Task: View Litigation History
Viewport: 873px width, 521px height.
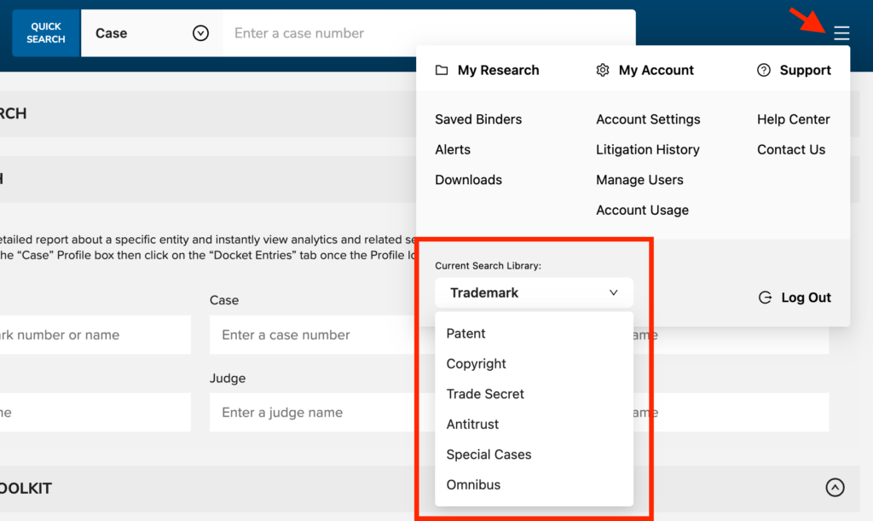Action: click(x=648, y=149)
